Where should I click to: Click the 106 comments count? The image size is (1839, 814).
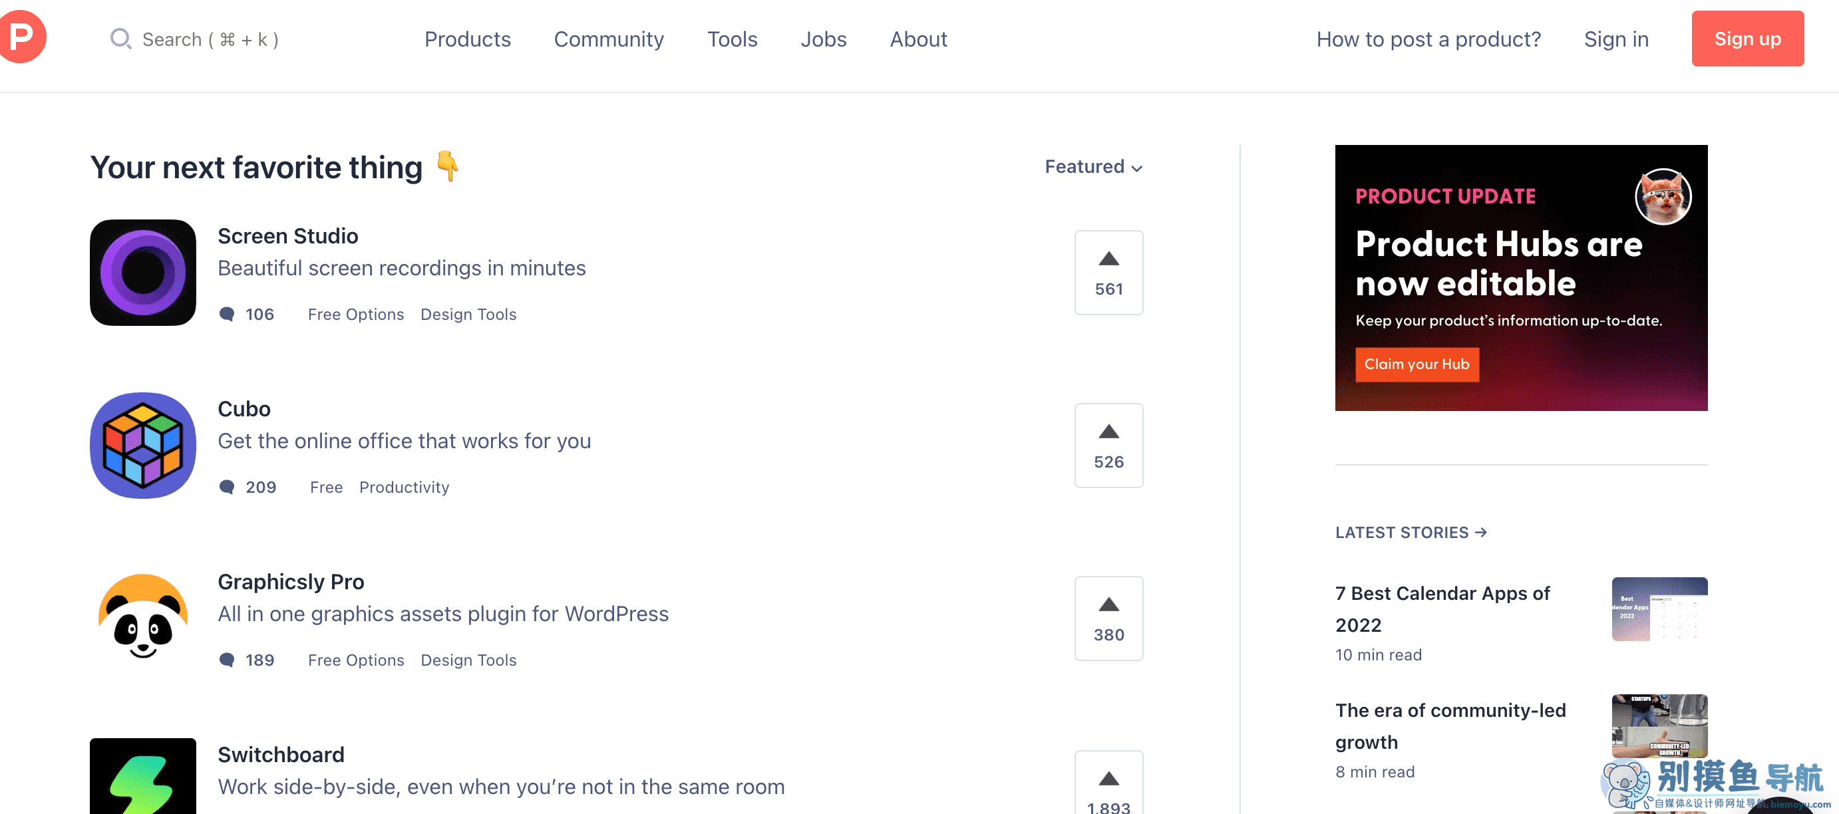259,315
